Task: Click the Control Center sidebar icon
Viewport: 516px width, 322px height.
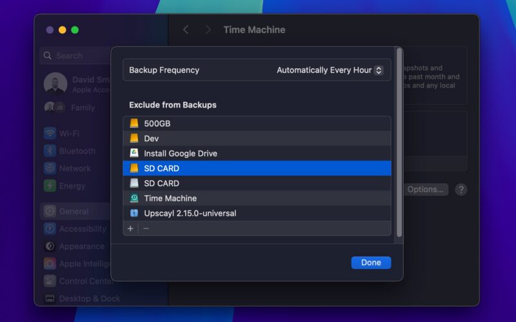Action: 50,281
